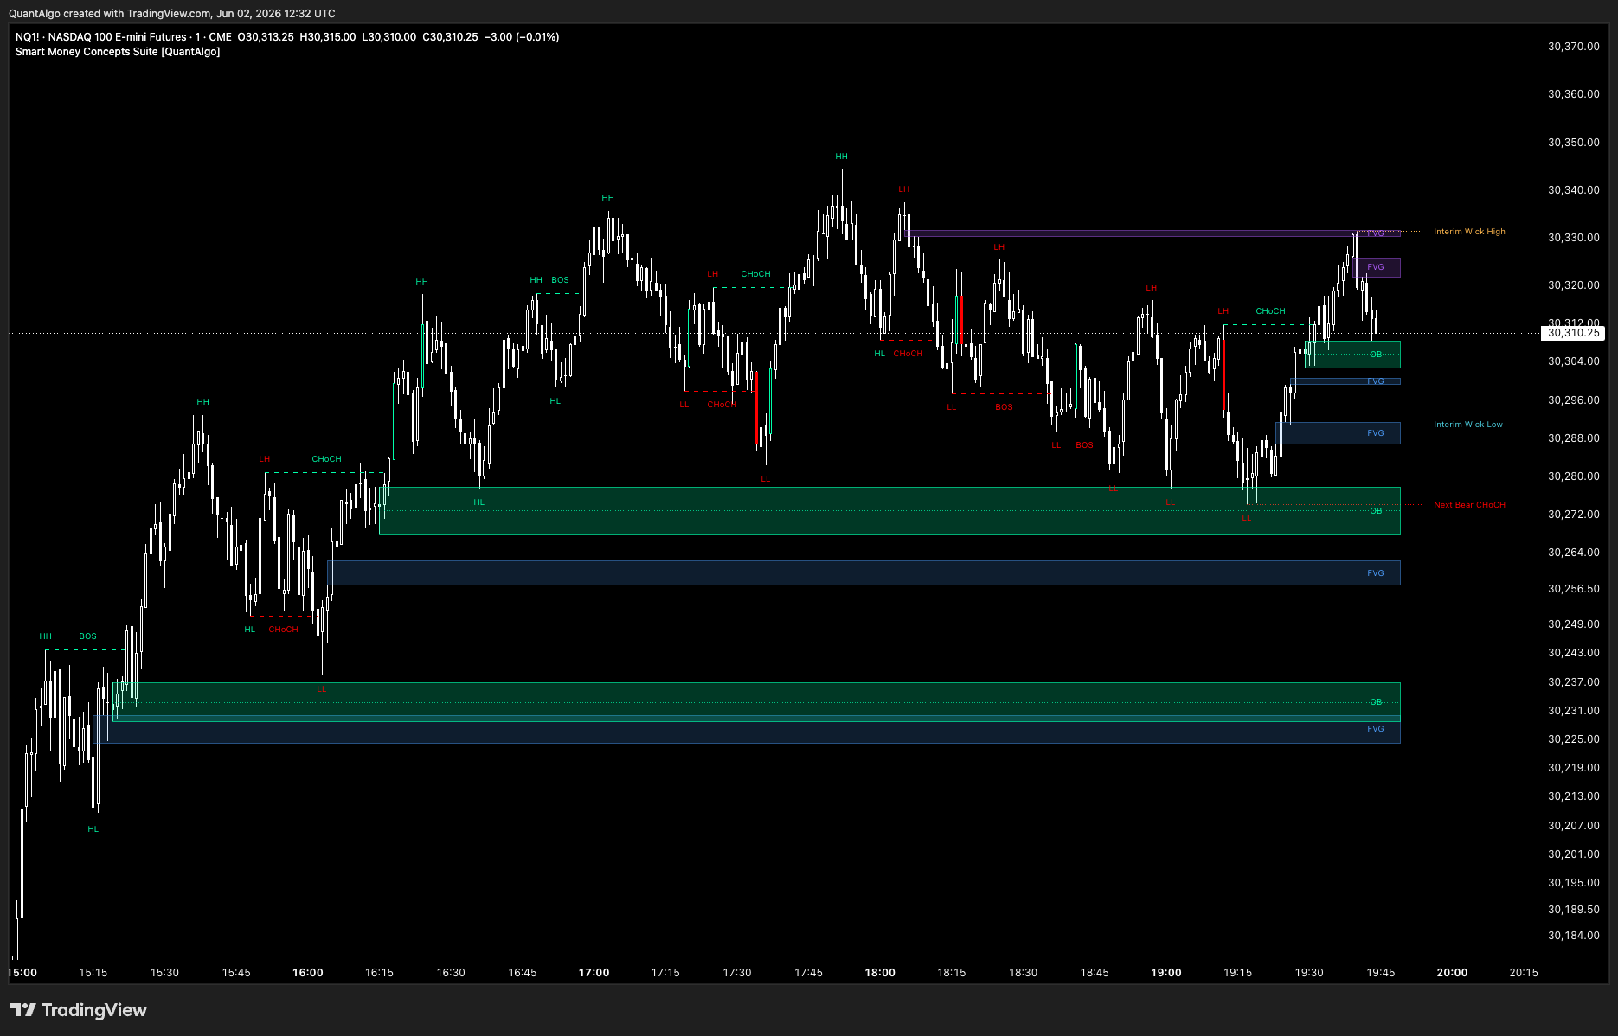Viewport: 1618px width, 1036px height.
Task: Select the Interim Wick High label
Action: click(x=1469, y=232)
